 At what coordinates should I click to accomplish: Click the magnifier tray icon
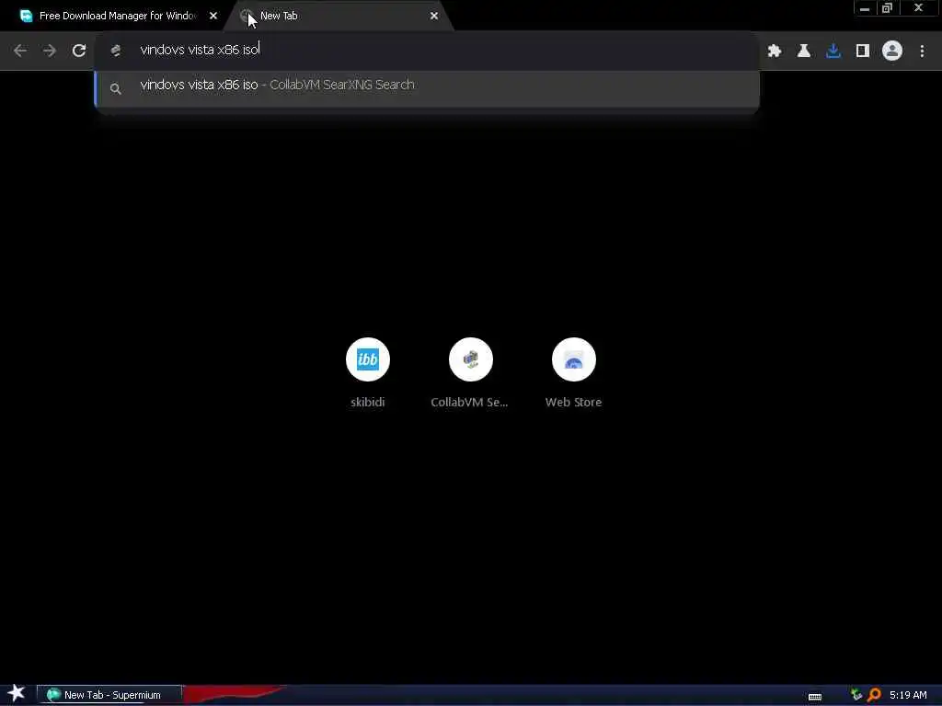tap(875, 695)
